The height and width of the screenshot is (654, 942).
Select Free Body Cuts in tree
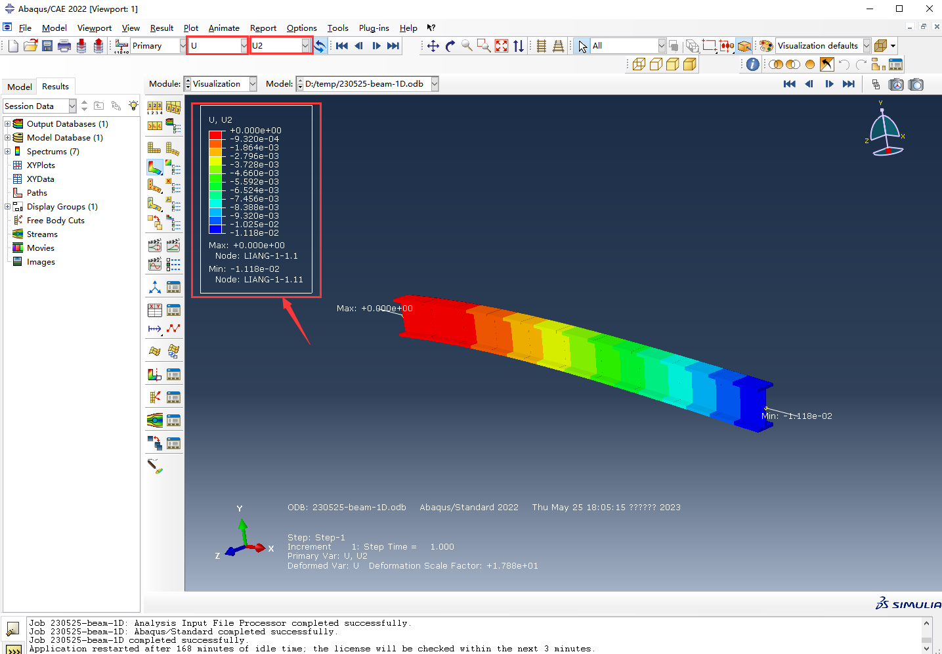point(55,221)
